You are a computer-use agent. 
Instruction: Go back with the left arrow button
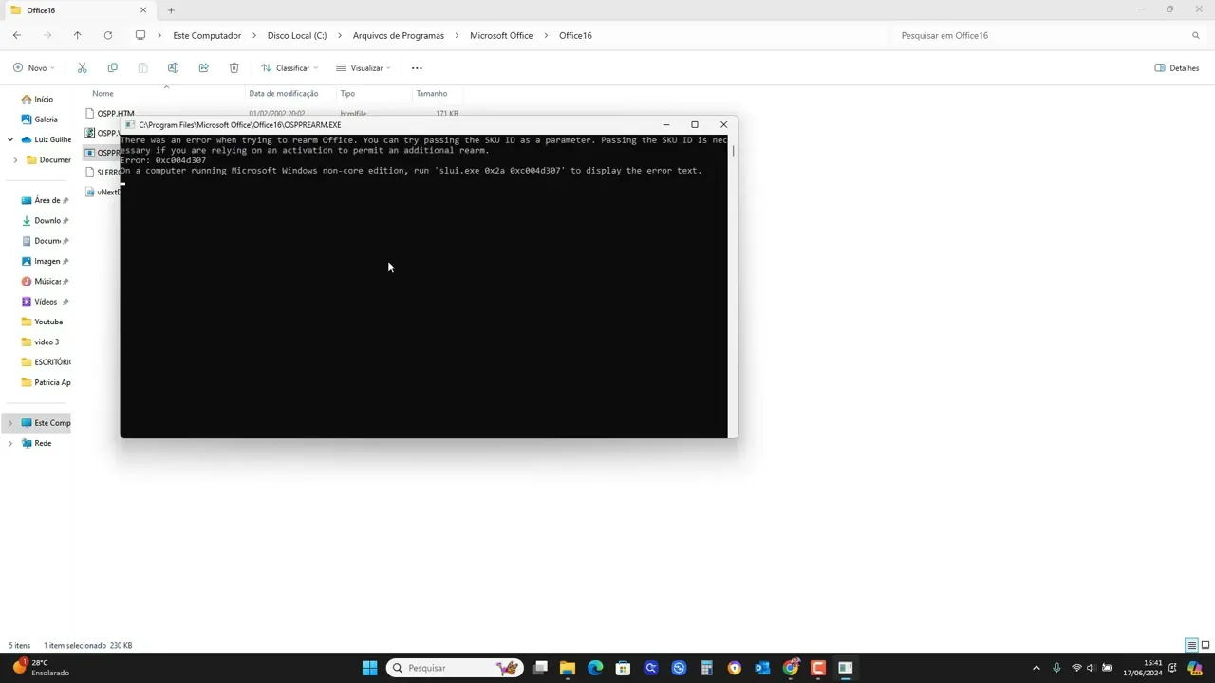pos(17,35)
